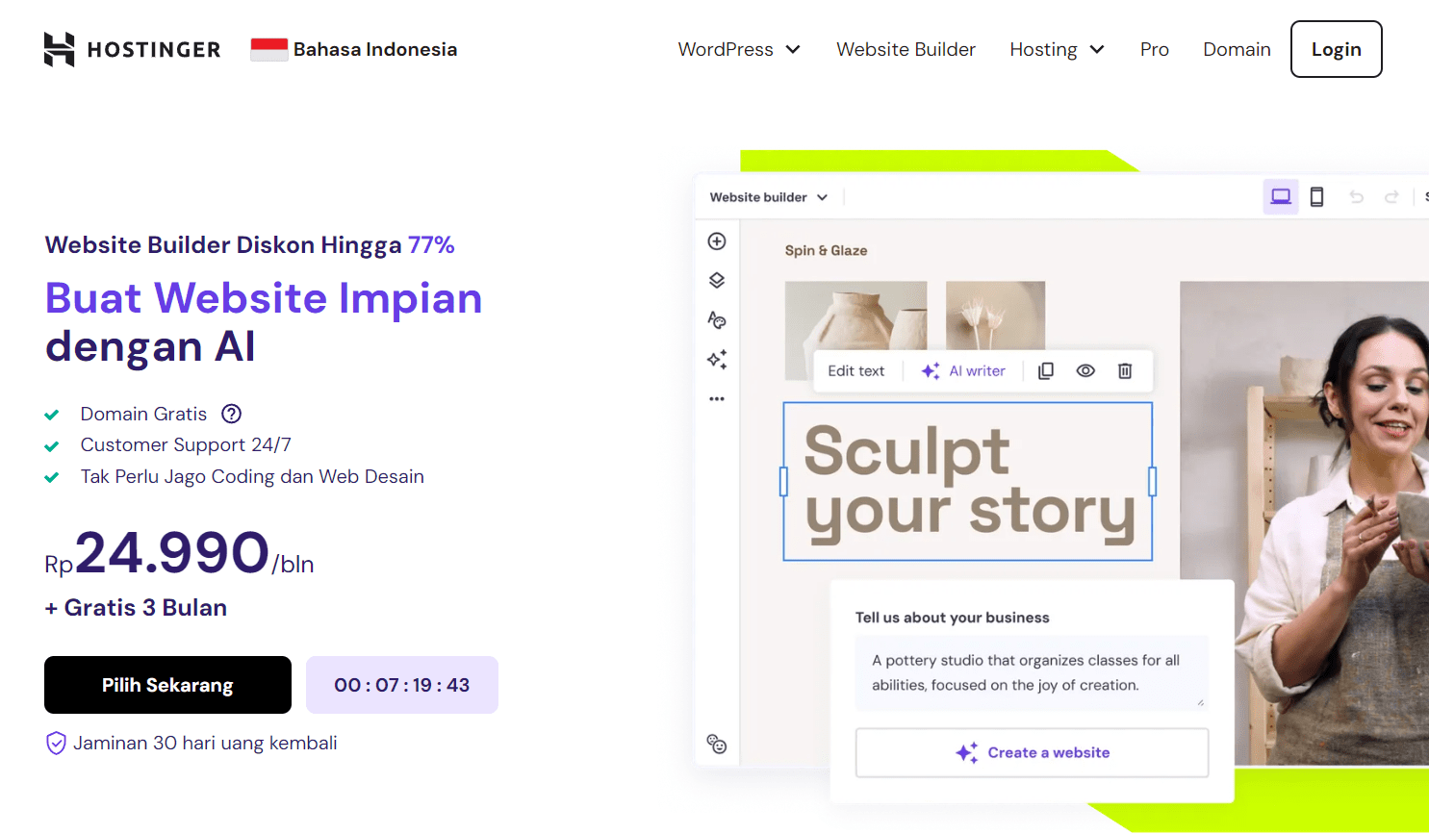Screen dimensions: 1429x834
Task: Click the add element plus icon
Action: pos(717,241)
